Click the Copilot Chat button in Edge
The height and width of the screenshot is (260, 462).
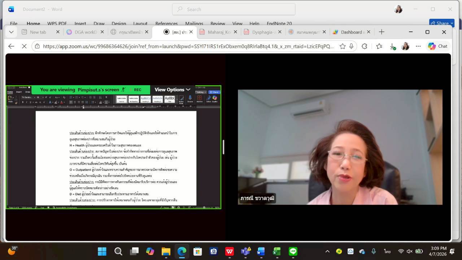pos(437,46)
